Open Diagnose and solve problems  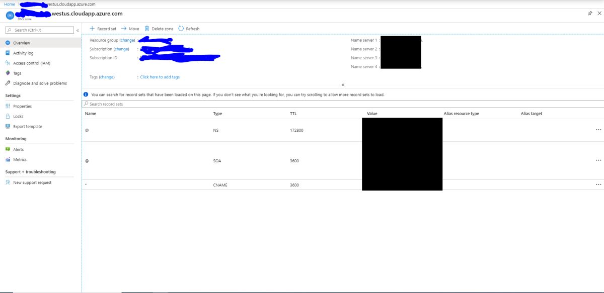40,83
